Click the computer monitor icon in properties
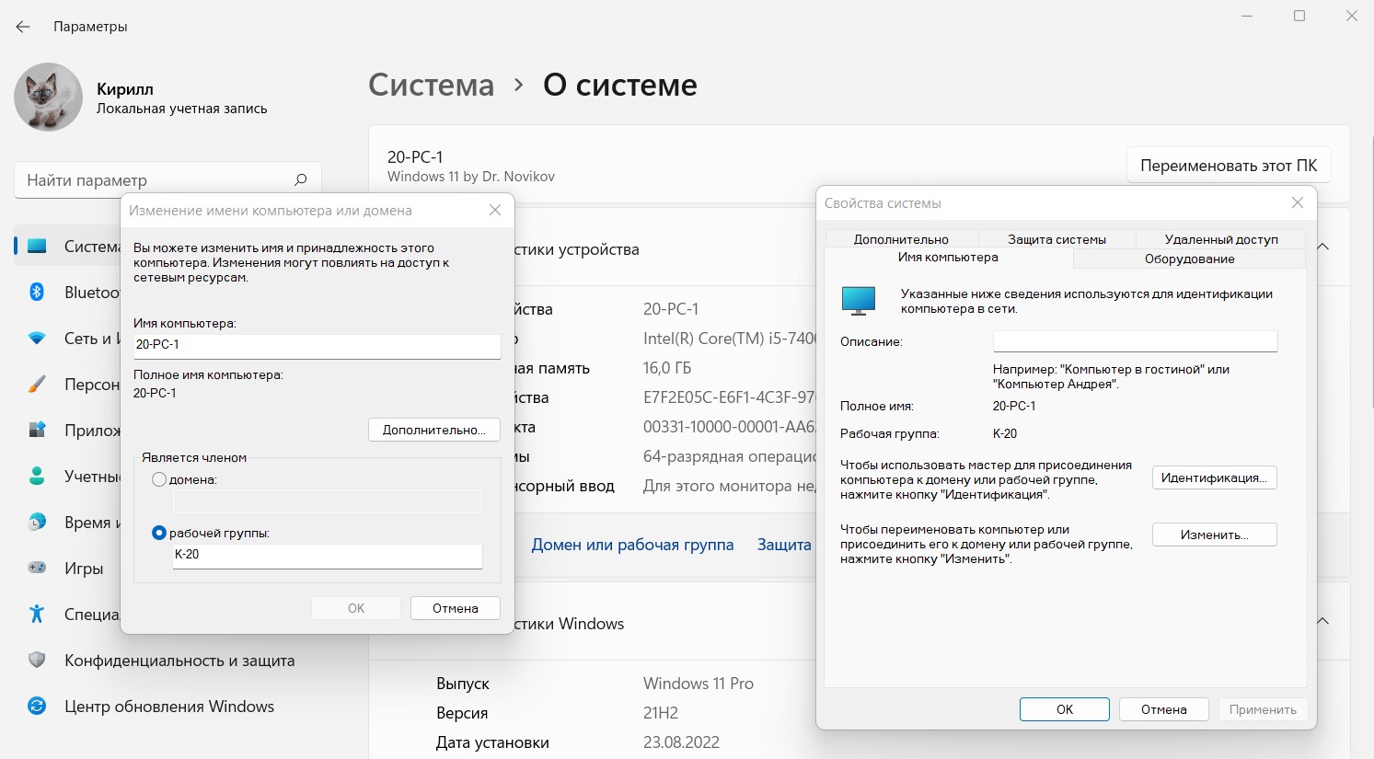Viewport: 1374px width, 759px height. coord(859,300)
